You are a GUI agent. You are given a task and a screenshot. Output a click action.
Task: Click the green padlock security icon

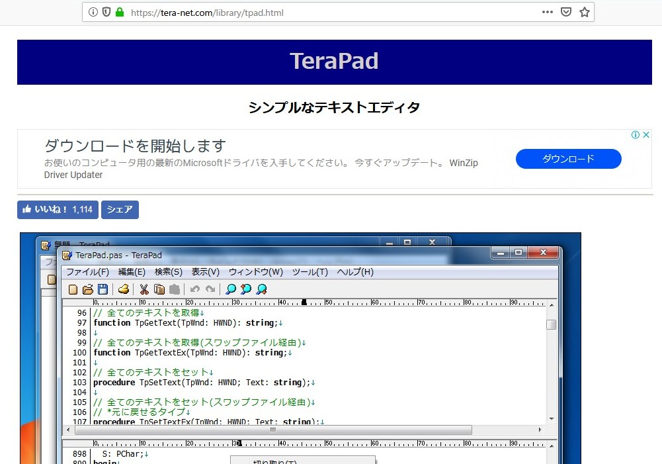click(120, 13)
